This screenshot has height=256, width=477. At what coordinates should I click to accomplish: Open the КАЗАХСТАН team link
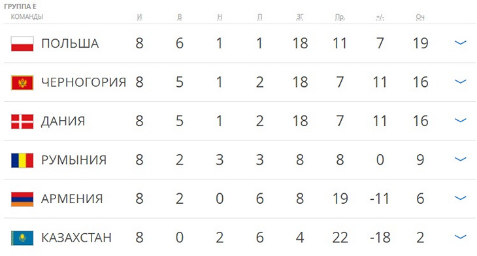tap(76, 238)
